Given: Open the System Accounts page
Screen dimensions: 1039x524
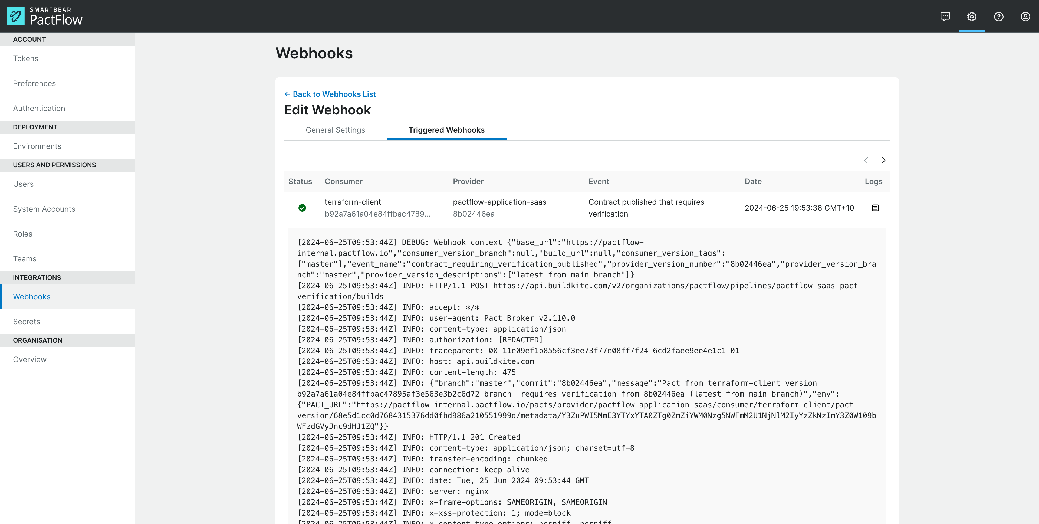Looking at the screenshot, I should click(x=44, y=209).
